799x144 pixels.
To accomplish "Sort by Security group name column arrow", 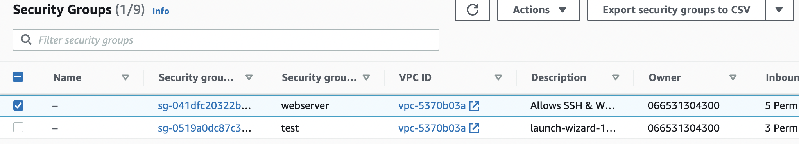I will point(366,77).
